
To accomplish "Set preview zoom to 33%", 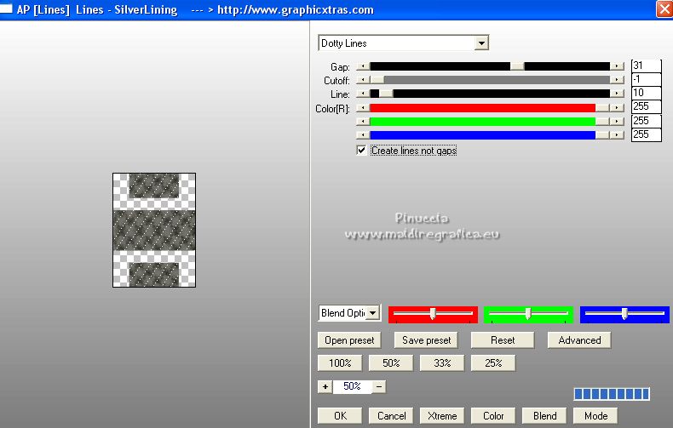I will [442, 362].
